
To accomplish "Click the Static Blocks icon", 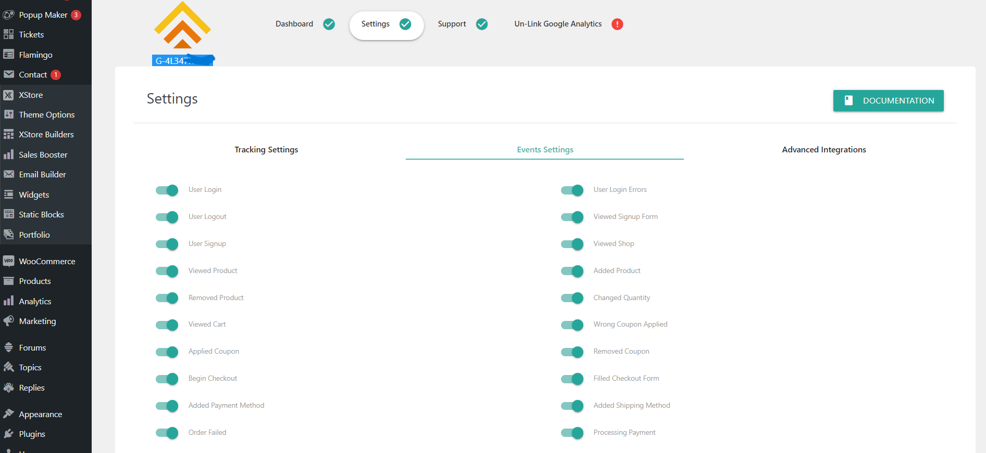I will [x=9, y=214].
